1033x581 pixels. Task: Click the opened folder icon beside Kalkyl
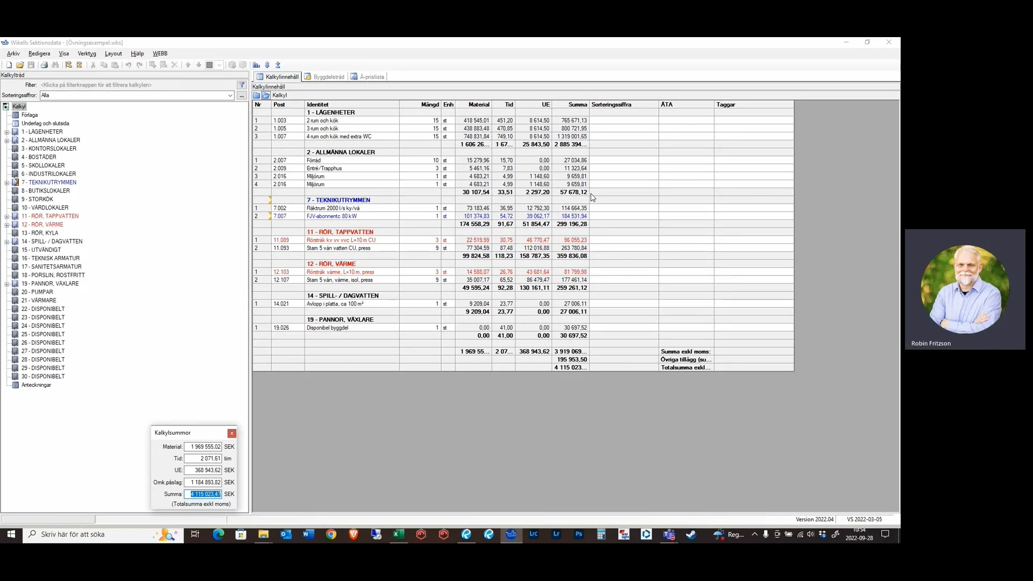tap(266, 95)
